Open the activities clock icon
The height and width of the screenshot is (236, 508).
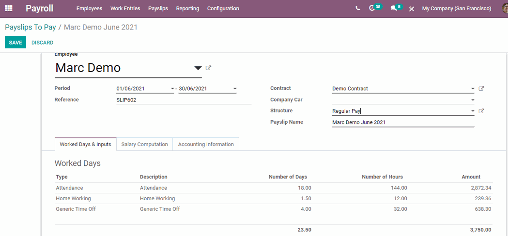coord(372,8)
